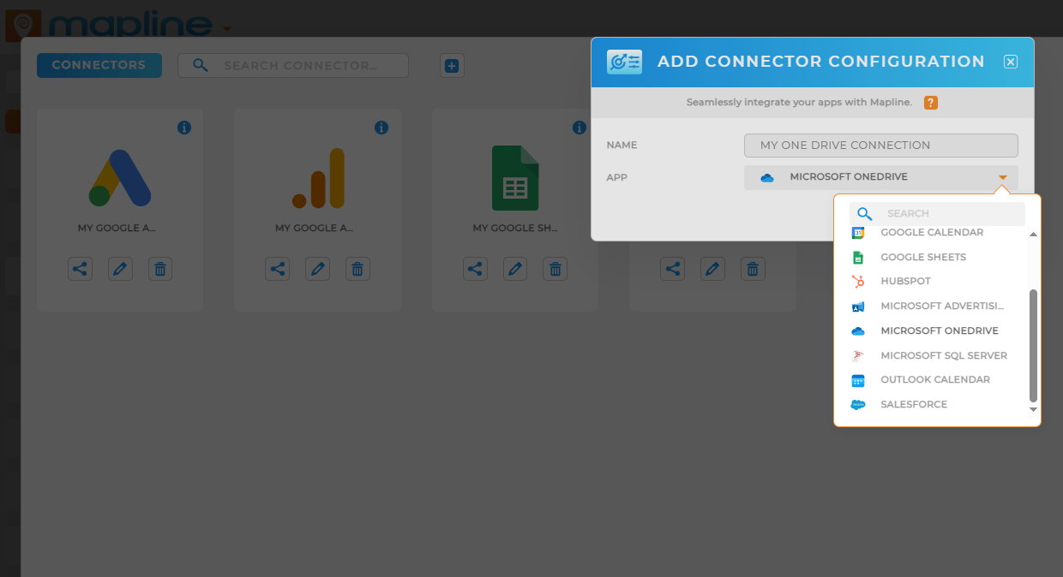Click the NAME input field in the dialog

coord(880,145)
